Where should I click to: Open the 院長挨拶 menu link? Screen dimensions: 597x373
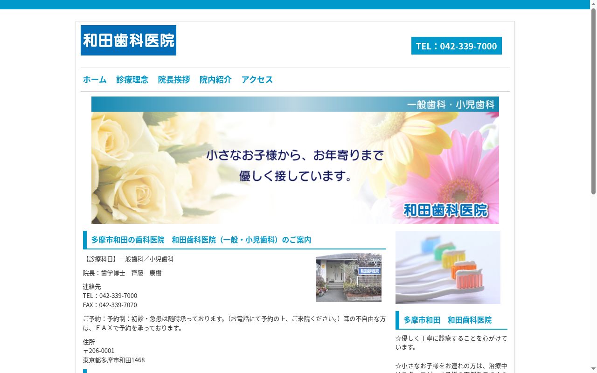pos(174,80)
